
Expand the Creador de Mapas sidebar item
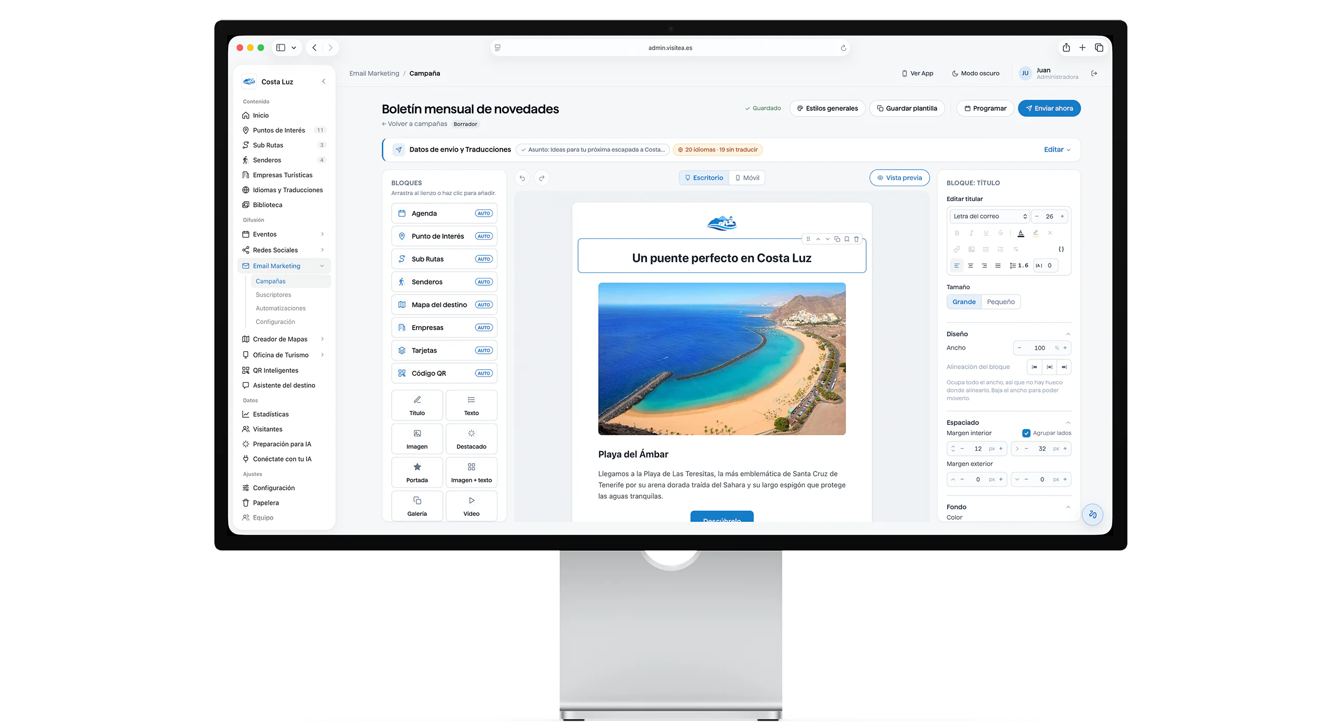284,339
